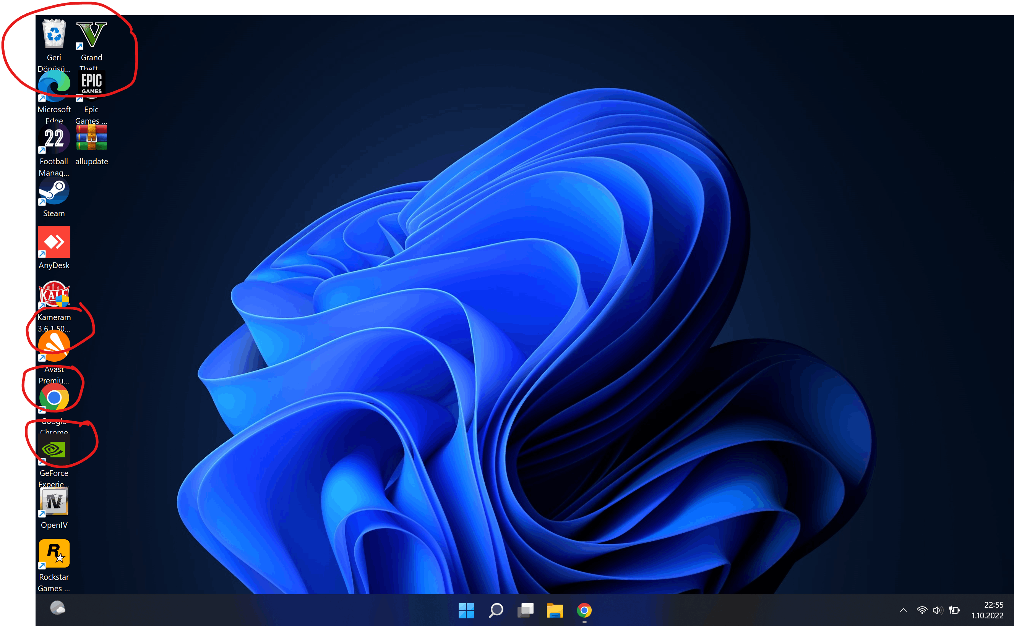Viewport: 1014px width, 626px height.
Task: Click the AnyDesk desktop icon
Action: pos(54,242)
